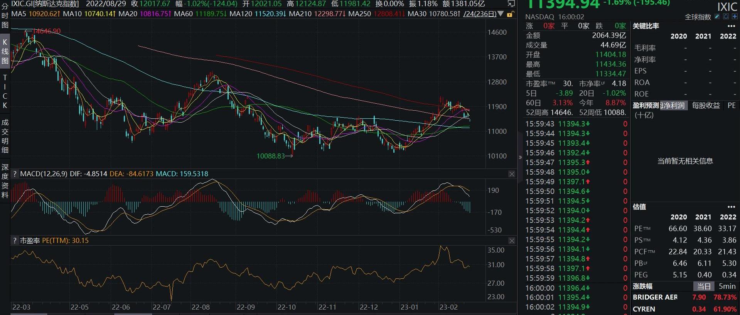Switch to the 分时图 view tab
The height and width of the screenshot is (315, 740).
tap(5, 15)
